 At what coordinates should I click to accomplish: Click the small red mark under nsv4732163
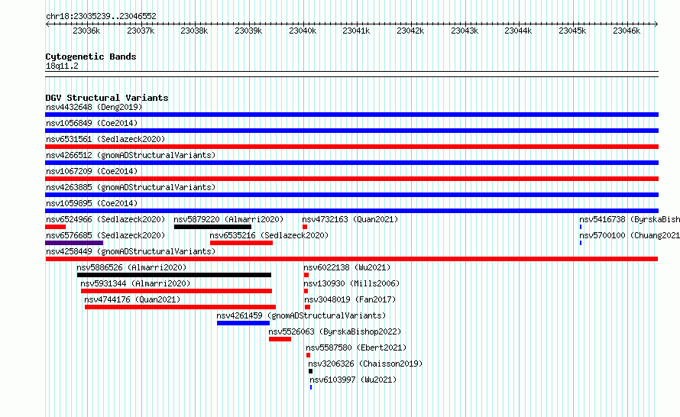pos(305,227)
